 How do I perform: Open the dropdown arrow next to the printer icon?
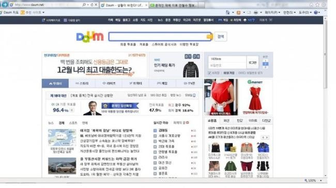261,12
